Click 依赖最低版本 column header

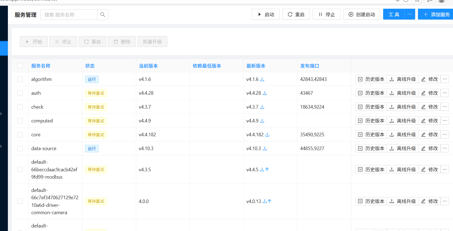[x=207, y=66]
